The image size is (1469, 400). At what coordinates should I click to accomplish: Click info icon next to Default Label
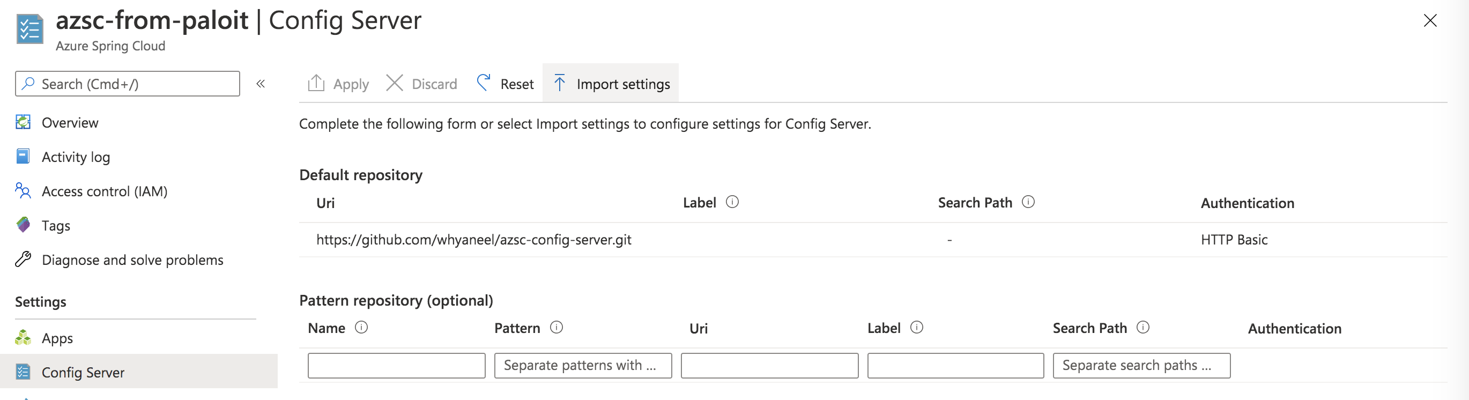click(x=732, y=202)
